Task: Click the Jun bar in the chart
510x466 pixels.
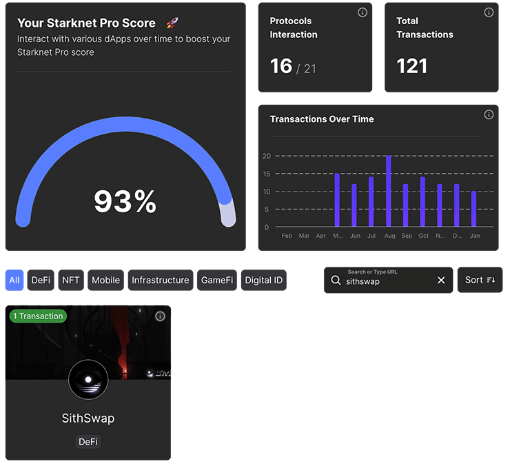Action: (x=354, y=205)
